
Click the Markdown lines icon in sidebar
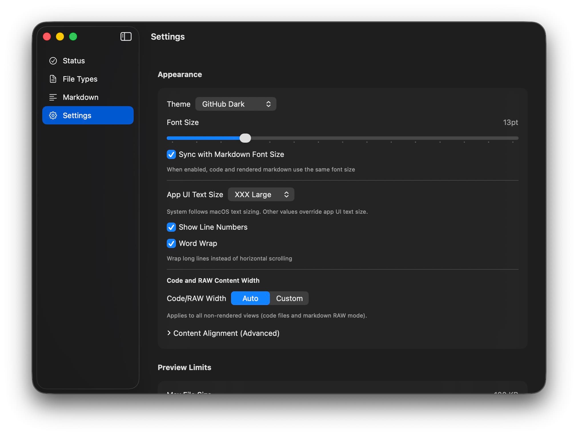[53, 97]
